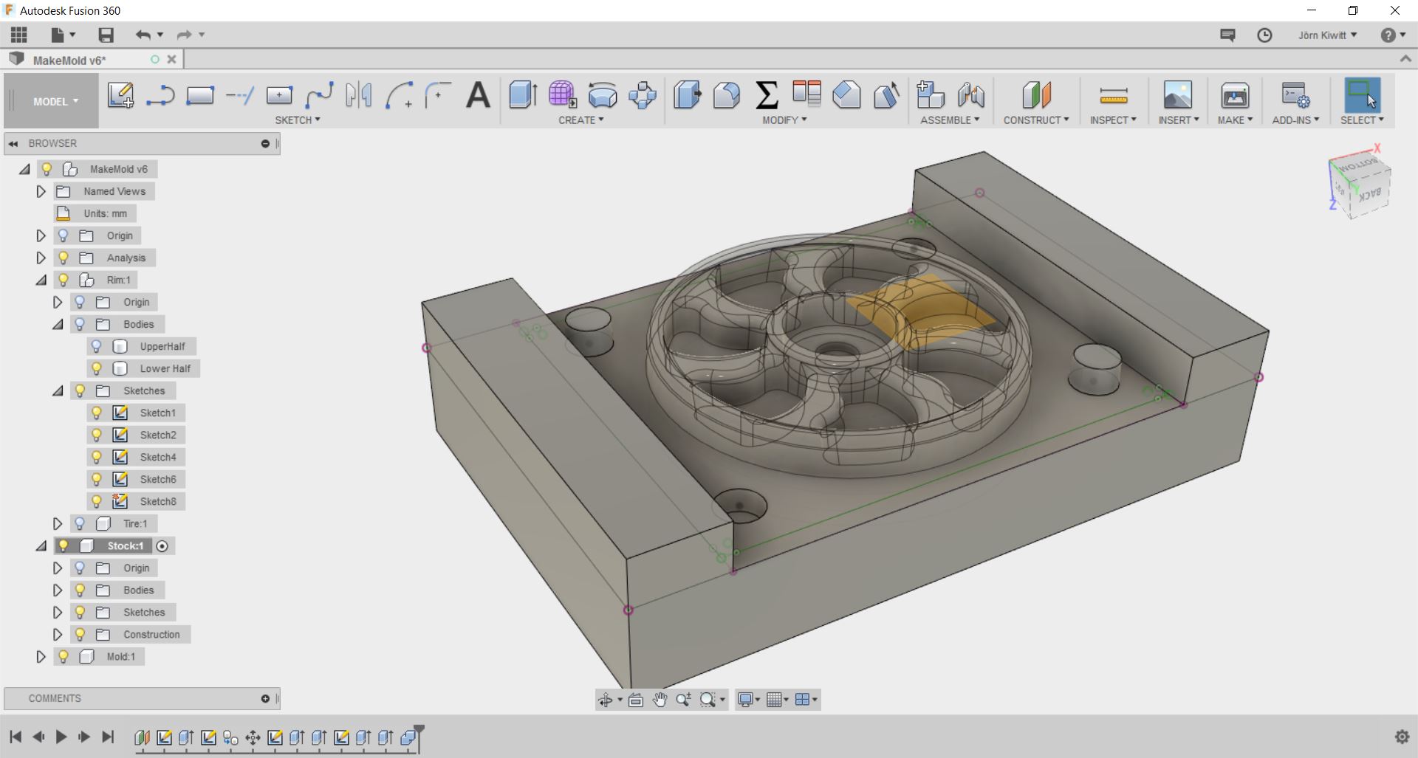
Task: Select the Pan hand tool
Action: [x=660, y=700]
